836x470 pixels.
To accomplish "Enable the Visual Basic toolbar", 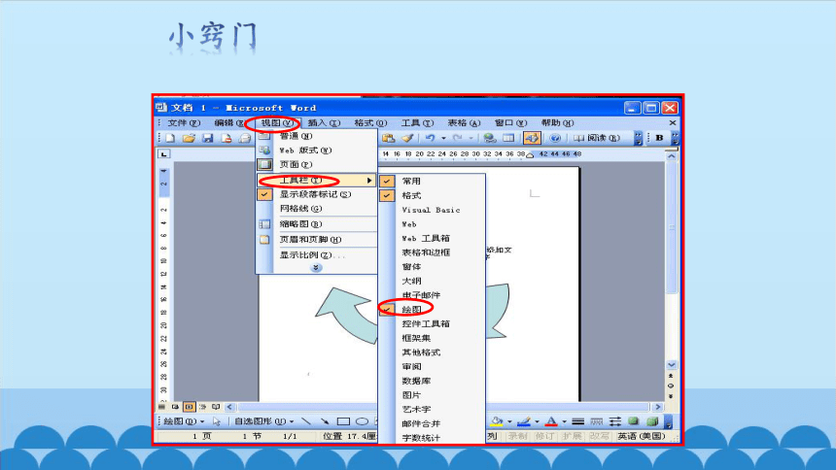I will tap(432, 210).
